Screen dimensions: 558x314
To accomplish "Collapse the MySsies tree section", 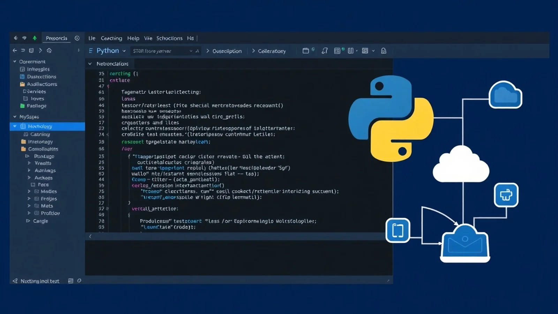I will (15, 117).
